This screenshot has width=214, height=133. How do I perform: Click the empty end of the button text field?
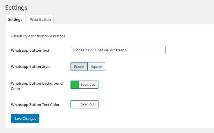tap(149, 50)
